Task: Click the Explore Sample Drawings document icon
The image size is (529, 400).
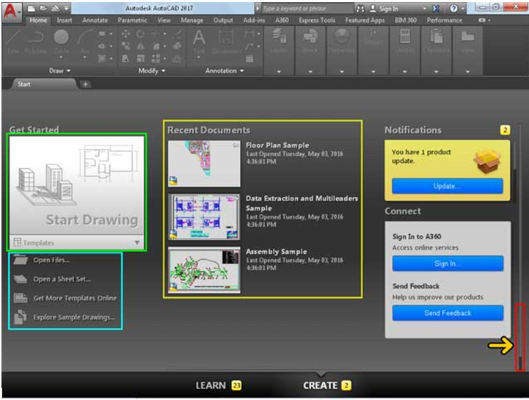Action: [21, 317]
